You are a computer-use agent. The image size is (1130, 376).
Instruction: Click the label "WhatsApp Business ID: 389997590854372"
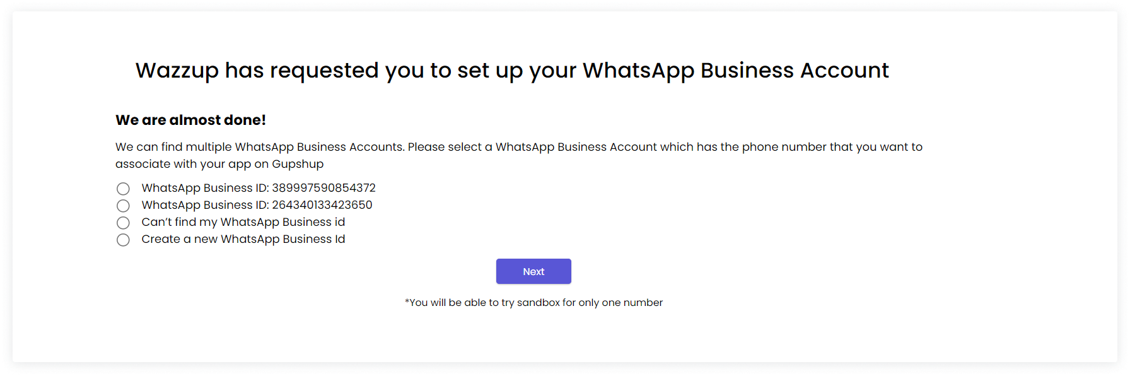coord(258,188)
